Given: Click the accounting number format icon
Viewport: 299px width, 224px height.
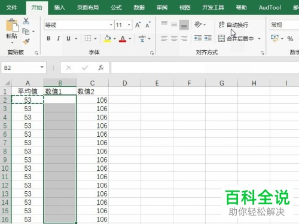Looking at the screenshot, I should (x=274, y=38).
